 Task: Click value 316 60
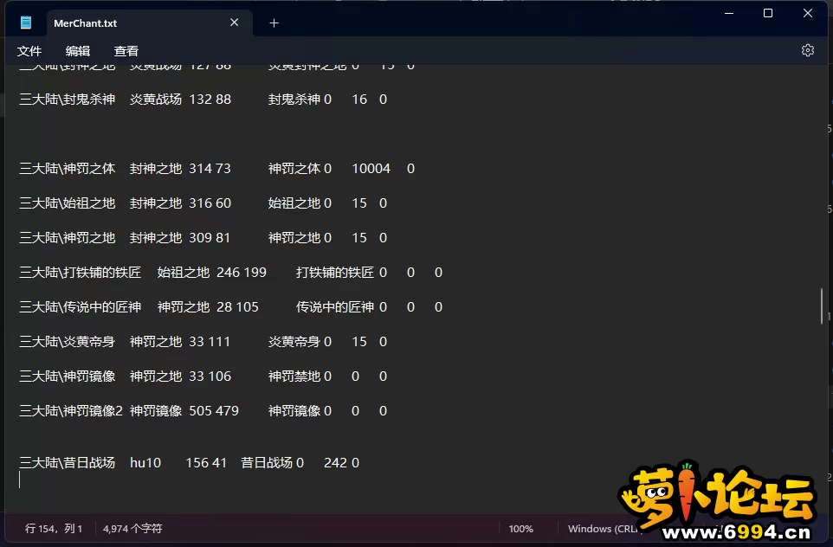point(210,203)
